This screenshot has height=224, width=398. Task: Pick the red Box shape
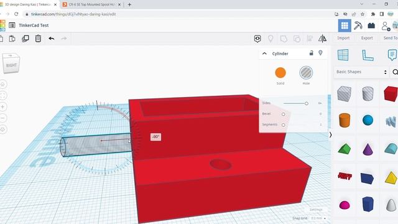[391, 94]
